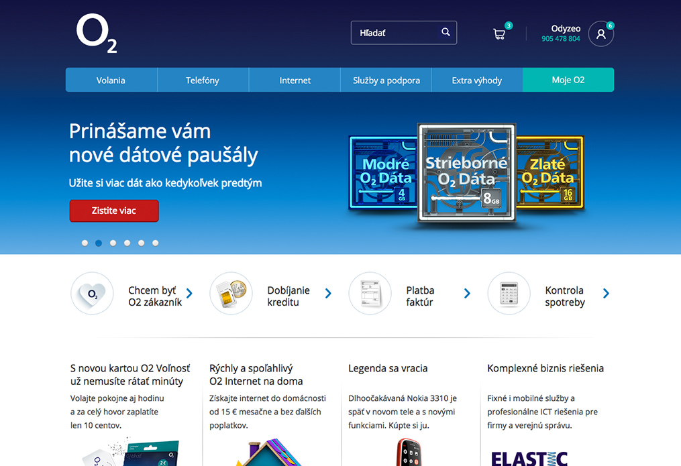Open the Chcem byť O2 zákazník link
Image resolution: width=681 pixels, height=466 pixels.
point(154,296)
